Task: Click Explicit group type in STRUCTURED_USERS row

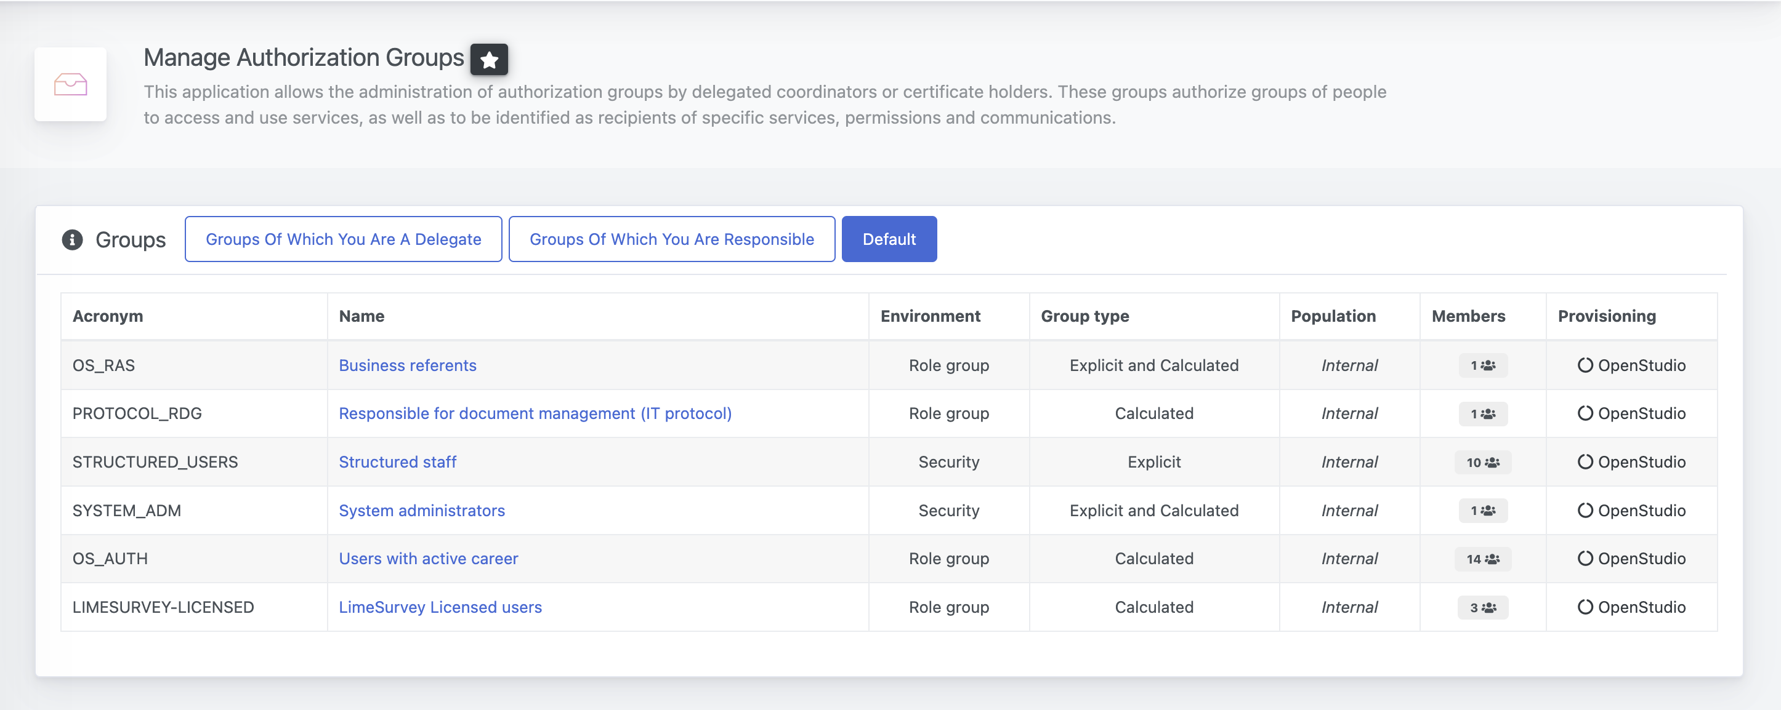Action: pos(1154,462)
